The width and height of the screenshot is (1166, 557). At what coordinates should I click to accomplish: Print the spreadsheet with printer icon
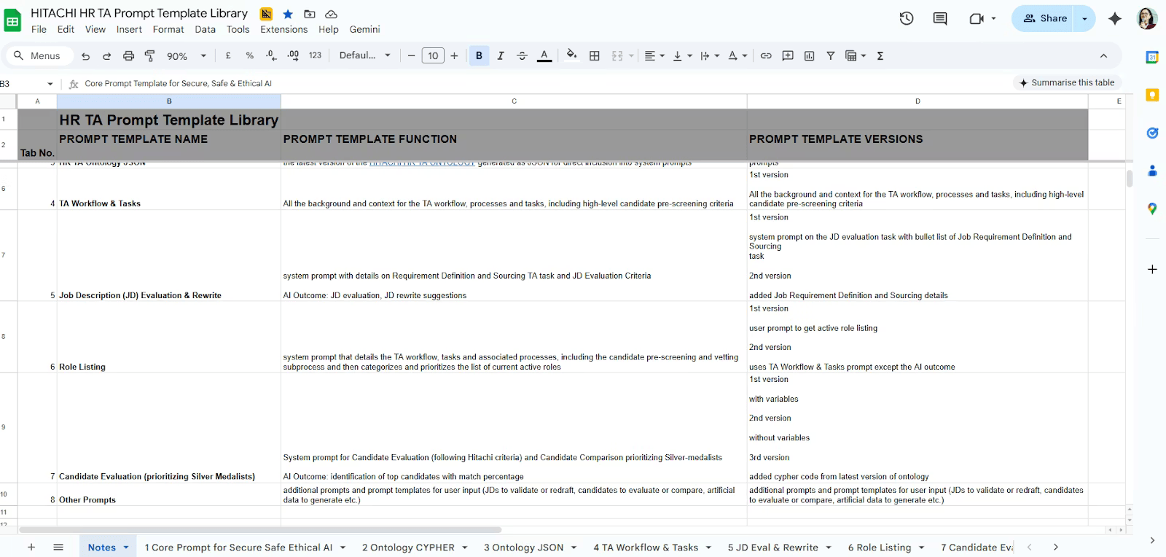128,56
